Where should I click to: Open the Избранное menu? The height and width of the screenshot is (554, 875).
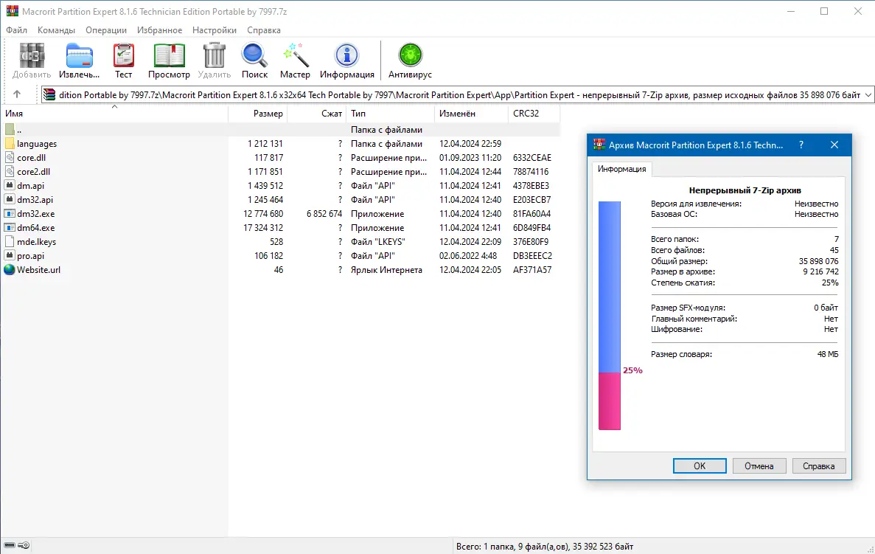[160, 30]
